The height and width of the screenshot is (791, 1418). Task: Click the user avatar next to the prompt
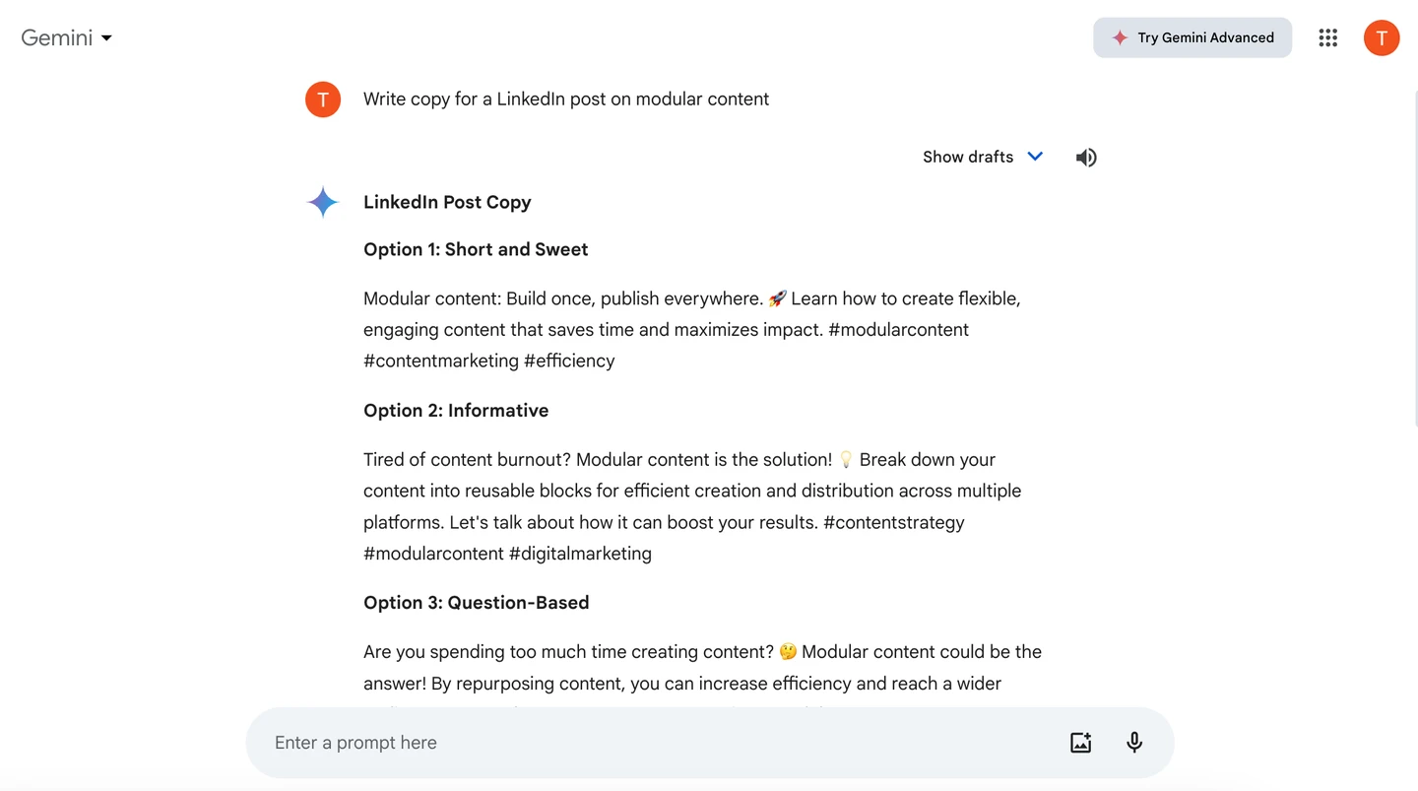coord(322,99)
